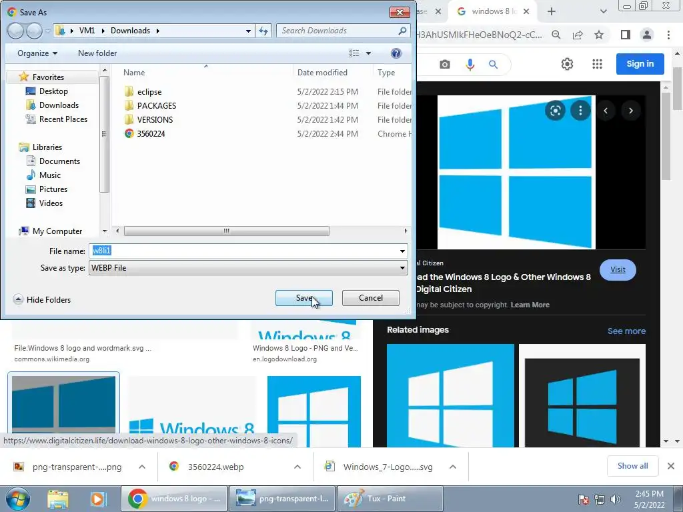Select the PACKAGES folder

pos(156,106)
